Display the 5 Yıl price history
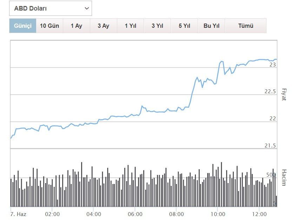Image resolution: width=297 pixels, height=222 pixels. click(x=184, y=26)
